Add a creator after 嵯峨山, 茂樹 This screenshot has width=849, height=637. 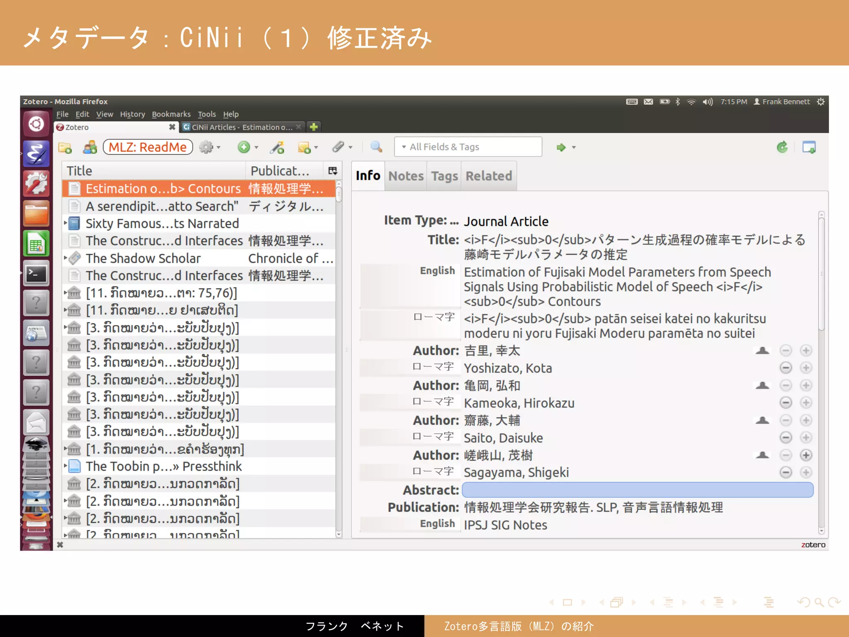coord(806,455)
